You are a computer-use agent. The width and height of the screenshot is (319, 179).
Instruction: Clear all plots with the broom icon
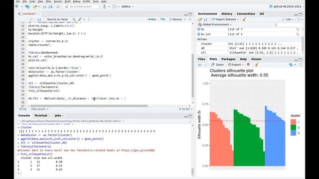pos(257,65)
